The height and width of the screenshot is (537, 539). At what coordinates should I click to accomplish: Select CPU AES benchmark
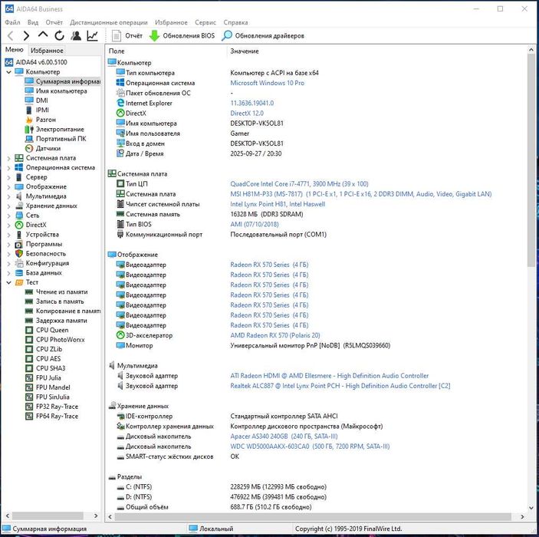coord(48,359)
